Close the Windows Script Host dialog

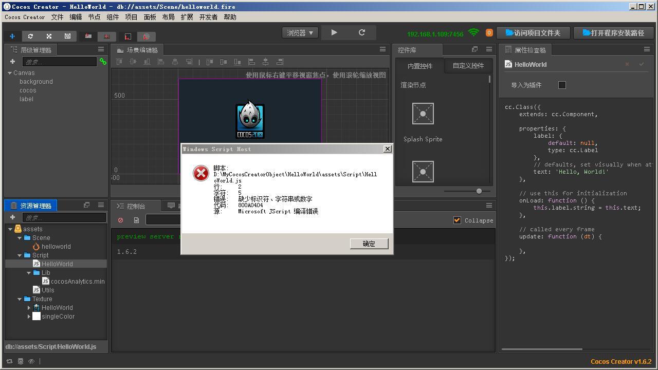coord(388,149)
